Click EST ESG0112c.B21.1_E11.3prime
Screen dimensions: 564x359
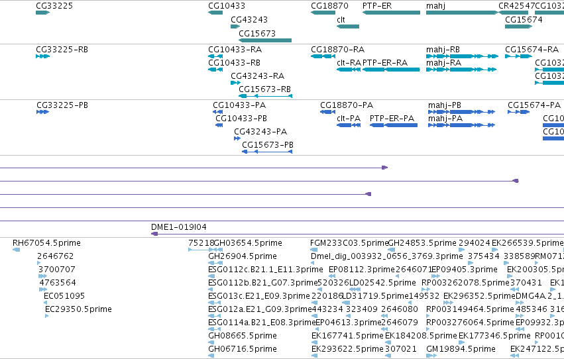266,269
